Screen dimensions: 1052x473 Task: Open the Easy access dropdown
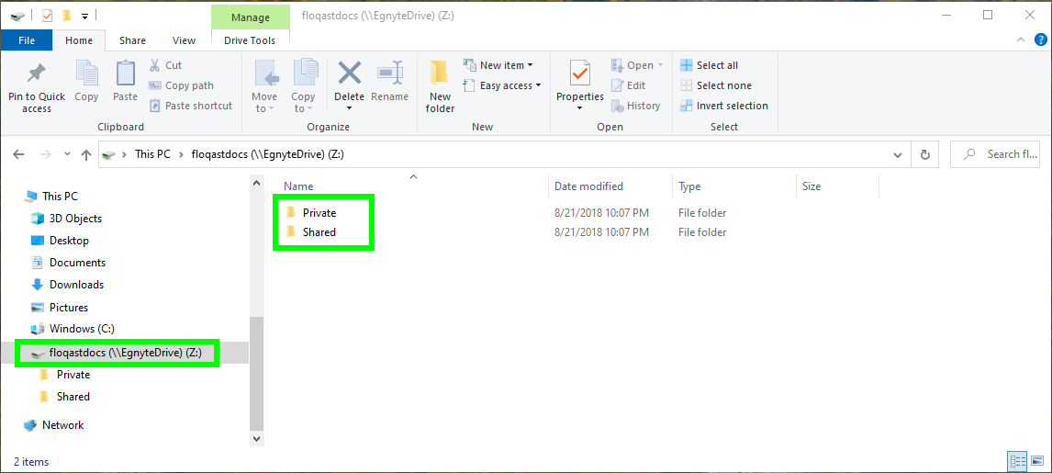[502, 85]
